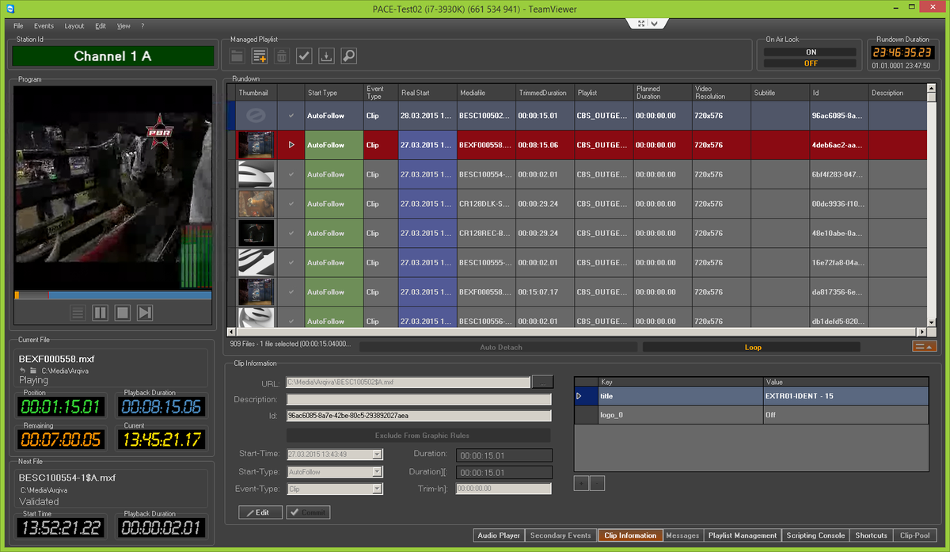
Task: Open the Event-Type dropdown
Action: (x=377, y=489)
